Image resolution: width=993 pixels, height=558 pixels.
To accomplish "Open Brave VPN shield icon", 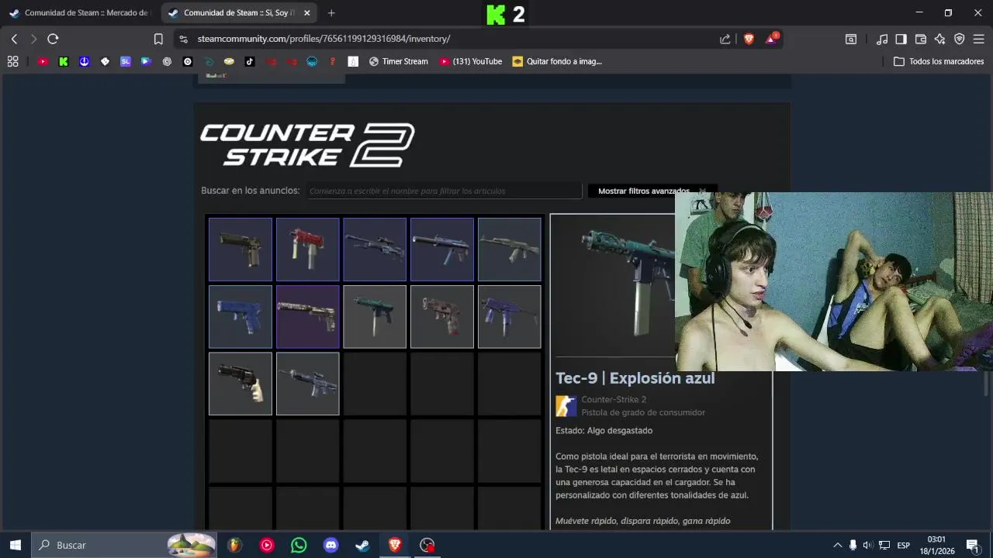I will point(959,39).
